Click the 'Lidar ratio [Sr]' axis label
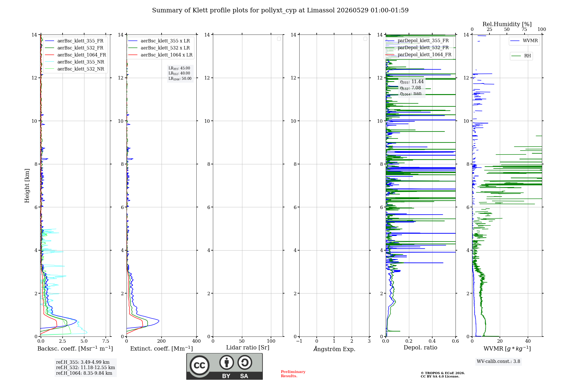This screenshot has height=382, width=561. (x=248, y=348)
